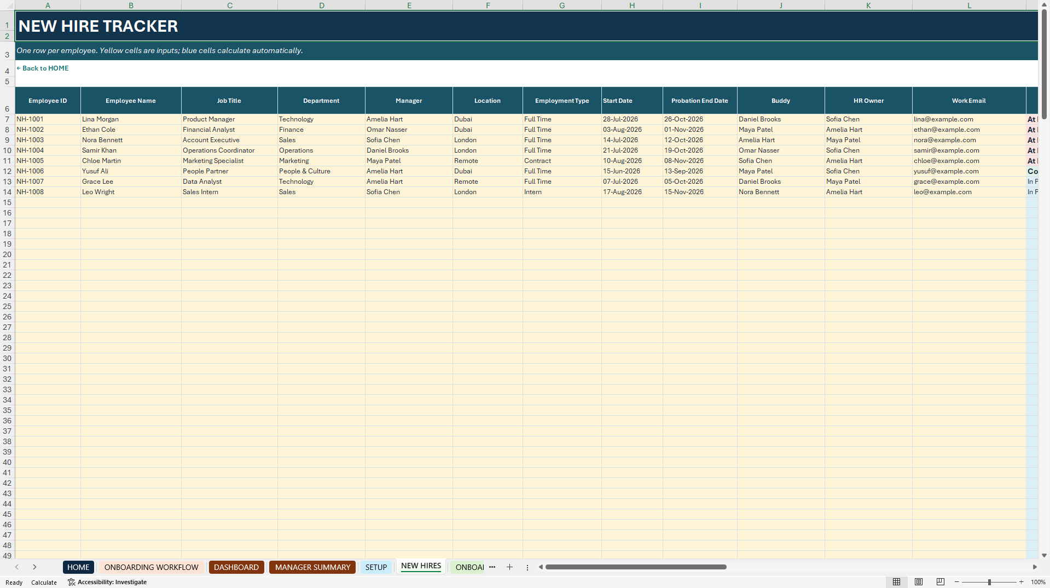This screenshot has width=1050, height=588.
Task: Click the HR Owner header cell
Action: click(x=868, y=101)
